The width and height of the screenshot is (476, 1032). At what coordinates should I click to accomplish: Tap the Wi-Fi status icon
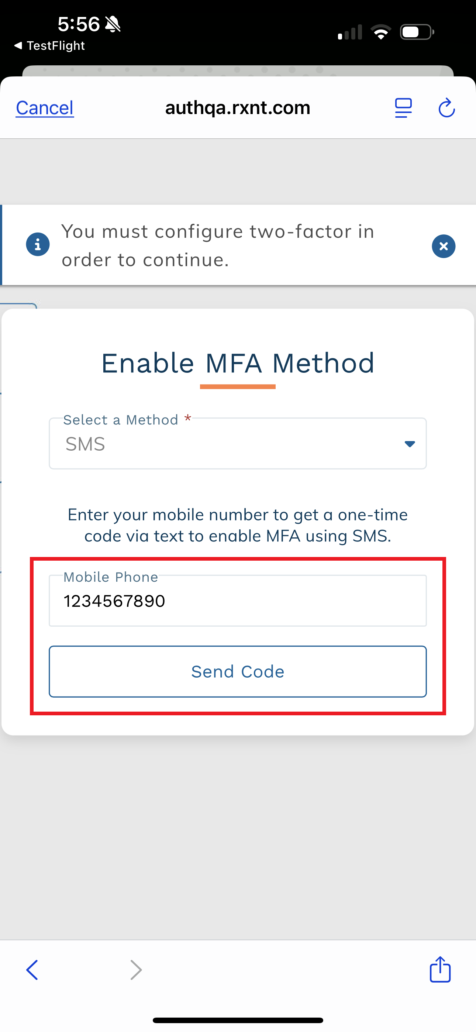pyautogui.click(x=381, y=32)
